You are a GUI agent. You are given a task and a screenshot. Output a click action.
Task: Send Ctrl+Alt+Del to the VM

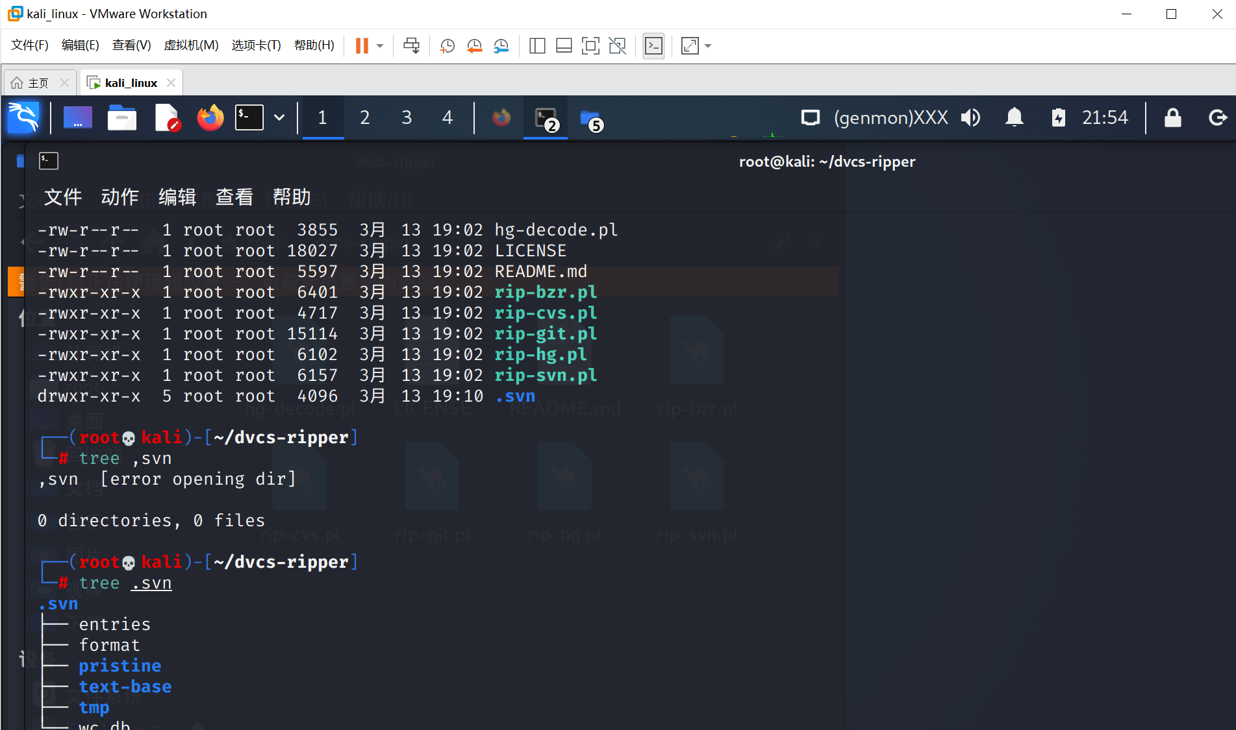click(x=411, y=45)
